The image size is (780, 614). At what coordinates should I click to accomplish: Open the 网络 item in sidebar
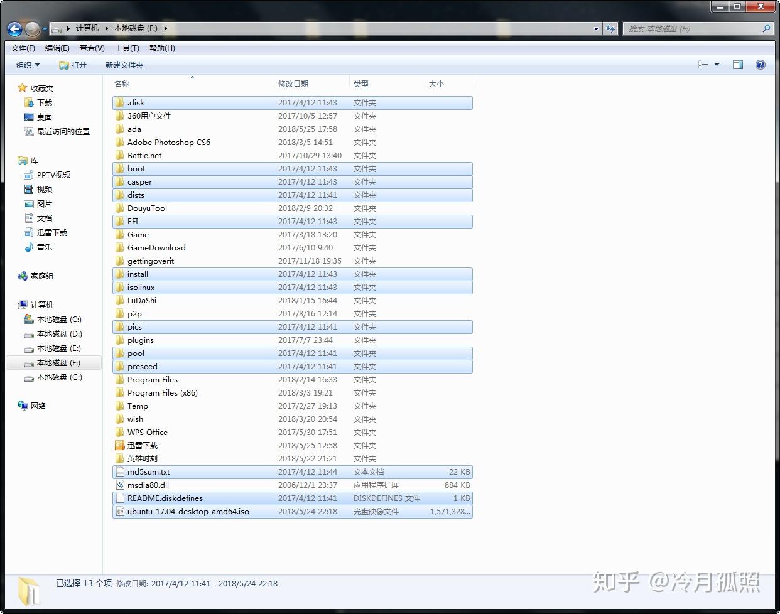(38, 406)
